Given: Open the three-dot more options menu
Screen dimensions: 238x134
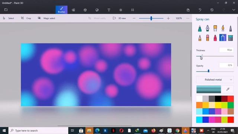Looking at the screenshot, I should pos(188,18).
